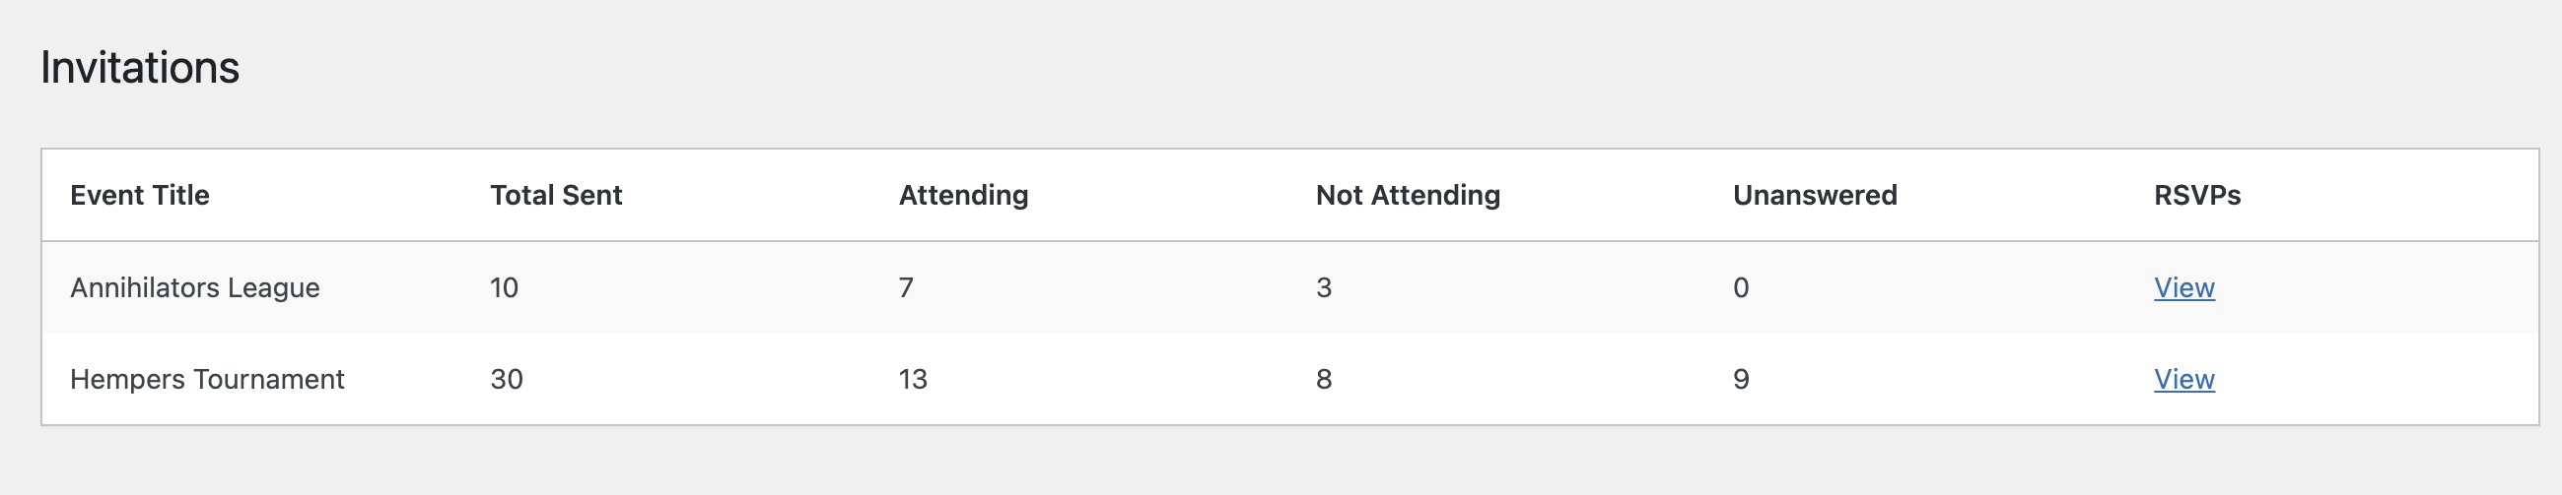Click the Not Attending column header
The height and width of the screenshot is (495, 2562).
point(1408,196)
